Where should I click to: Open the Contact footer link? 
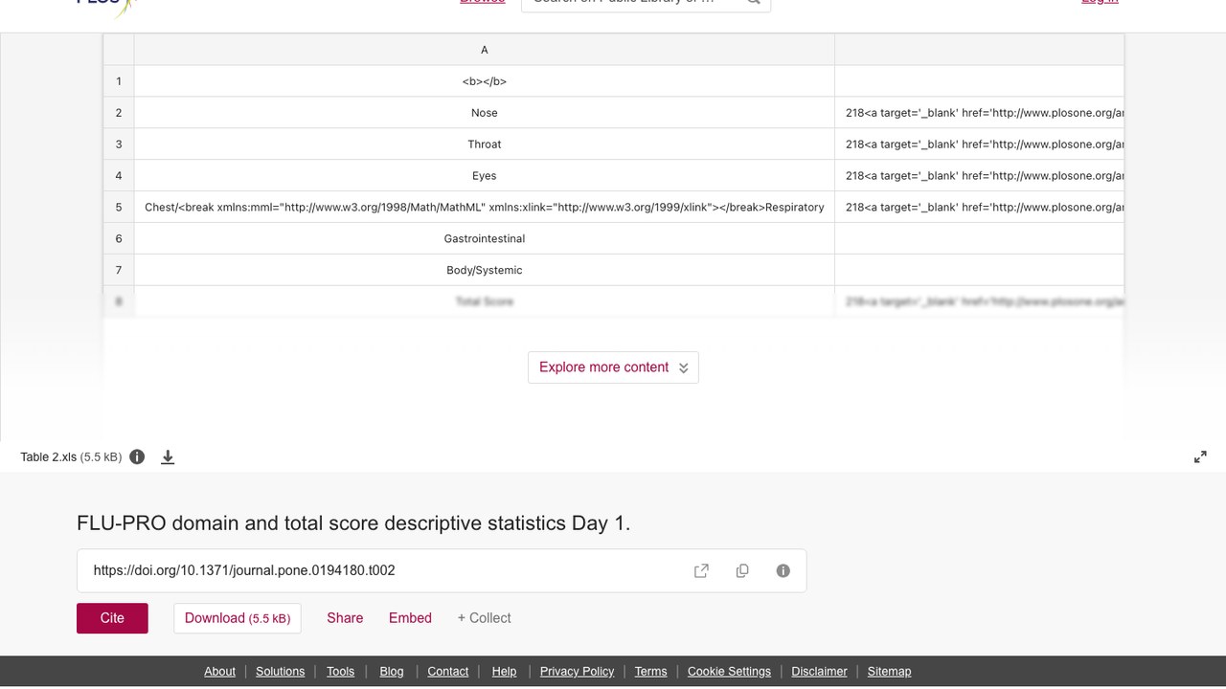[447, 672]
